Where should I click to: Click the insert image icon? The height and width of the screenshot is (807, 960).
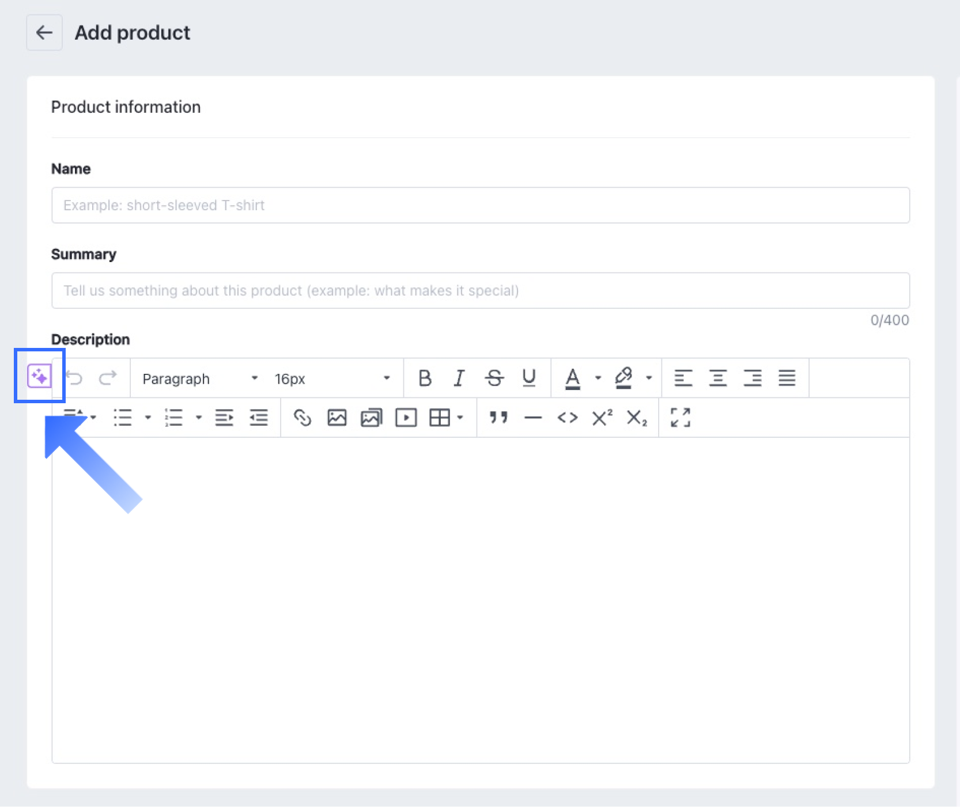(x=337, y=418)
